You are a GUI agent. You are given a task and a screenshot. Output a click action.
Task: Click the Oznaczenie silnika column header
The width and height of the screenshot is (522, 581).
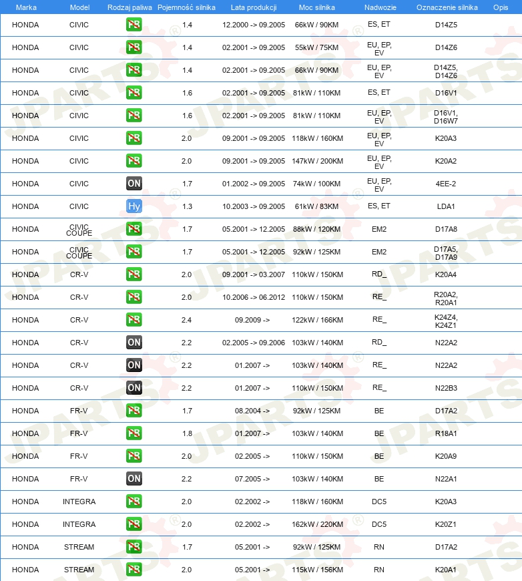coord(447,7)
